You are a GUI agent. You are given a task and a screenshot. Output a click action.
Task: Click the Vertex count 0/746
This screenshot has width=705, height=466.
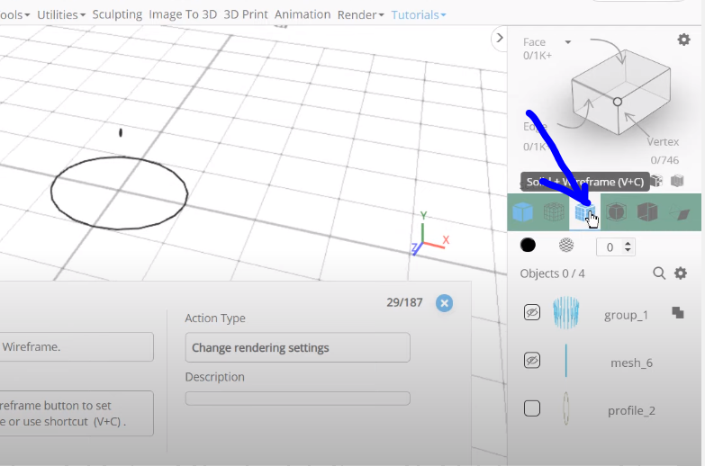tap(664, 160)
